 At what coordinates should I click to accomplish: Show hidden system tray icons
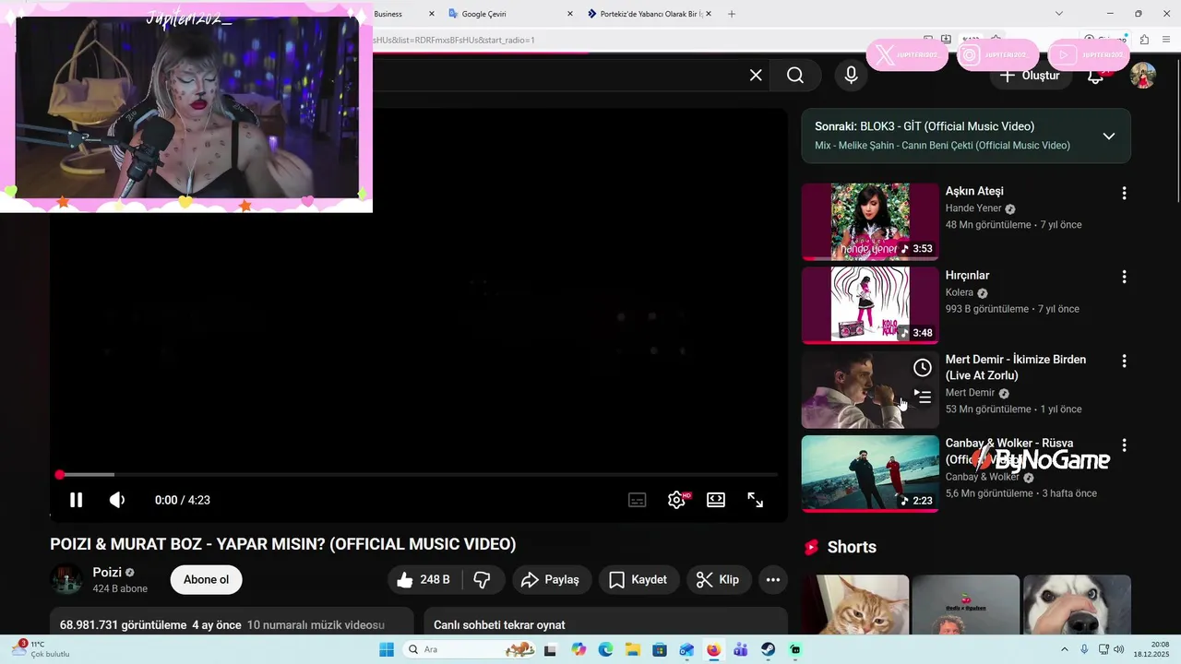click(x=1064, y=649)
